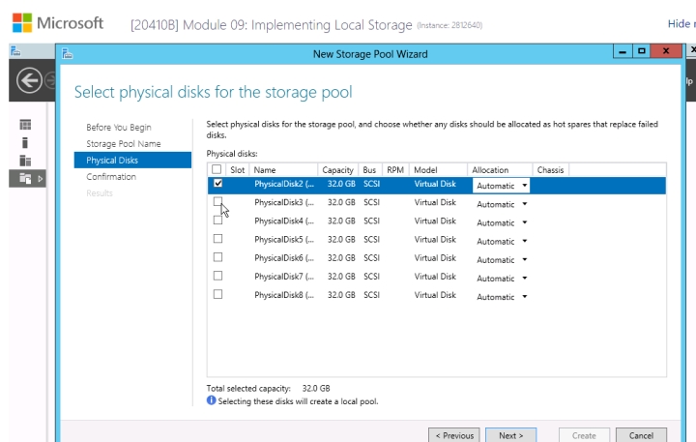The width and height of the screenshot is (696, 442).
Task: Enable the PhysicalDisk5 checkbox
Action: coord(217,239)
